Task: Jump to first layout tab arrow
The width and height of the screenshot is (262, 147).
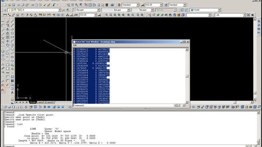Action: coord(17,102)
